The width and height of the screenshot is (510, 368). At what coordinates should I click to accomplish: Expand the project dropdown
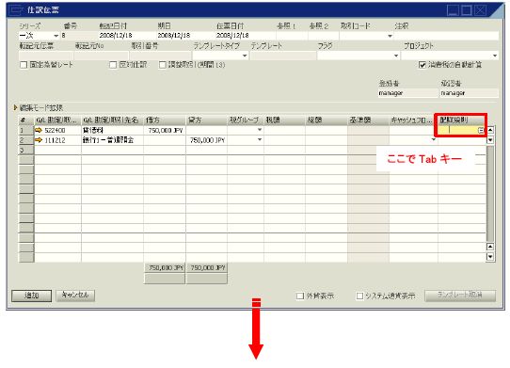(495, 56)
